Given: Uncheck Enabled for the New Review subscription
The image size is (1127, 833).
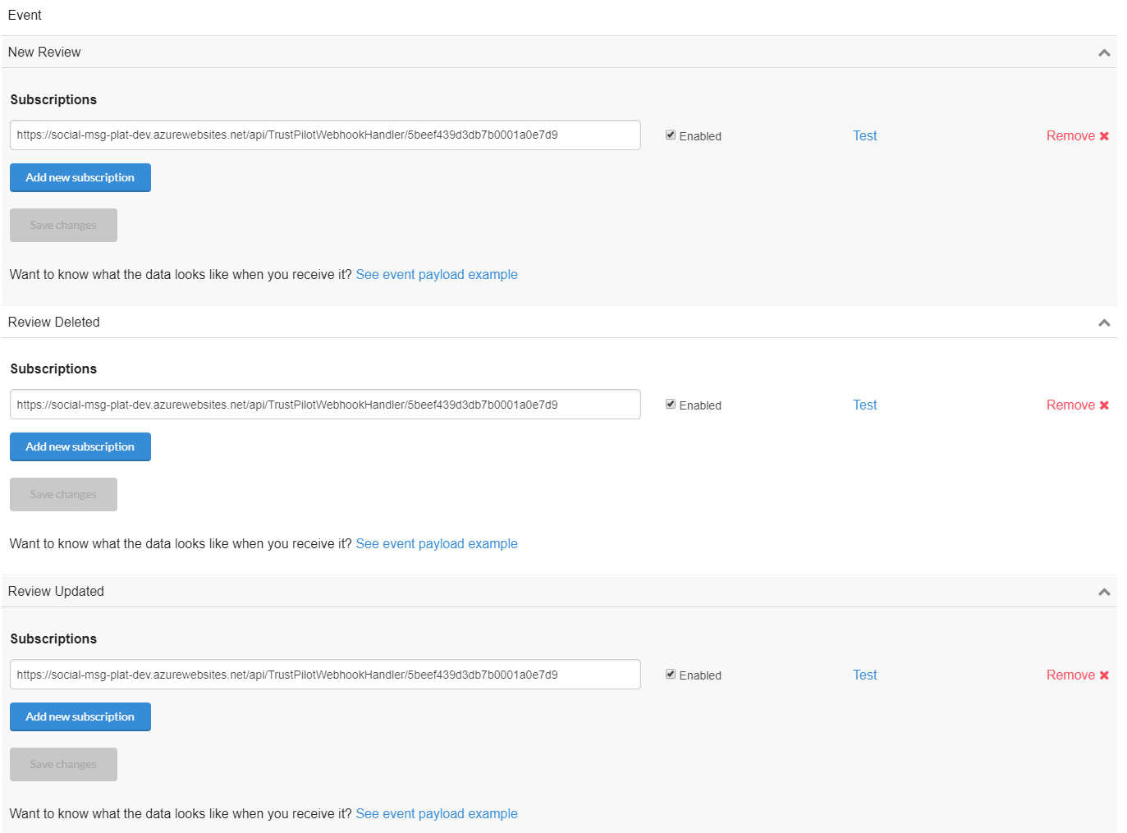Looking at the screenshot, I should (x=671, y=135).
